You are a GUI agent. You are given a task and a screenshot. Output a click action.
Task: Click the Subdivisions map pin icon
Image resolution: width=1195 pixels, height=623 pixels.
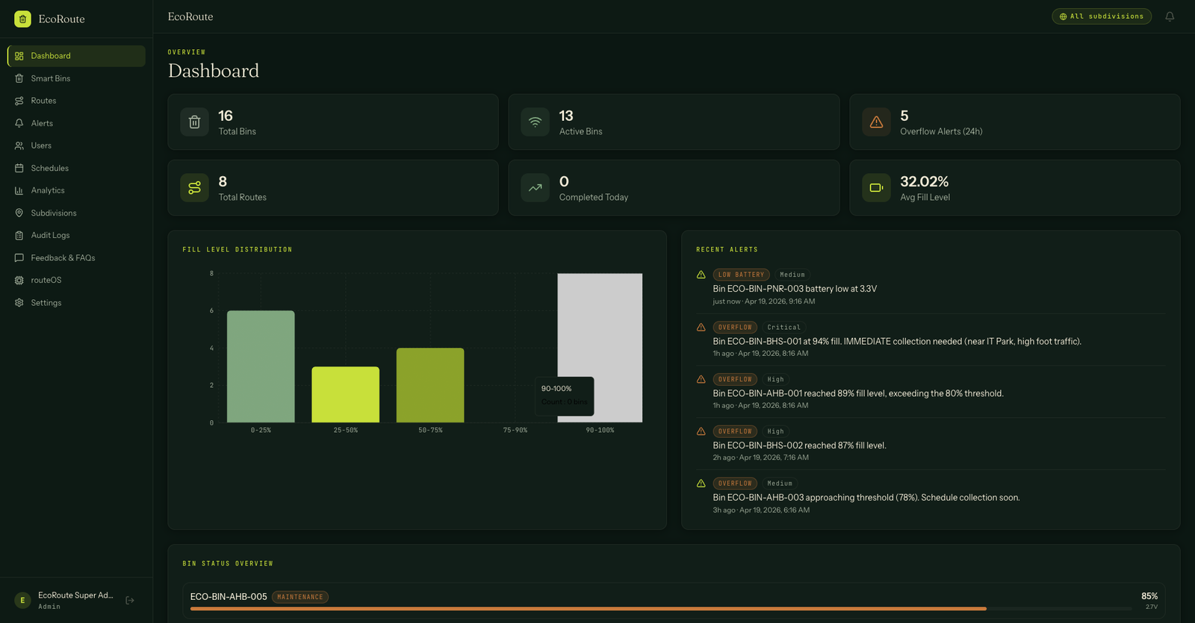tap(19, 213)
